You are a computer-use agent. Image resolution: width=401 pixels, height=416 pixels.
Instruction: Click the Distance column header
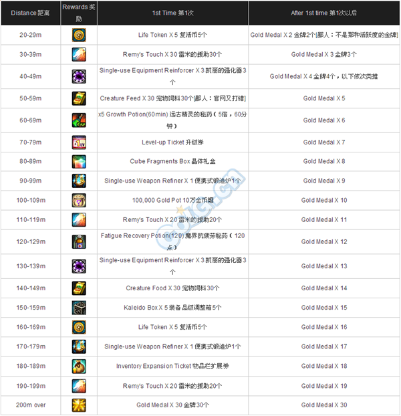click(30, 13)
